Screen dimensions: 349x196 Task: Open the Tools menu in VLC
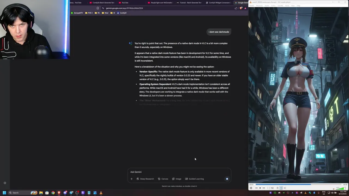tap(287, 6)
